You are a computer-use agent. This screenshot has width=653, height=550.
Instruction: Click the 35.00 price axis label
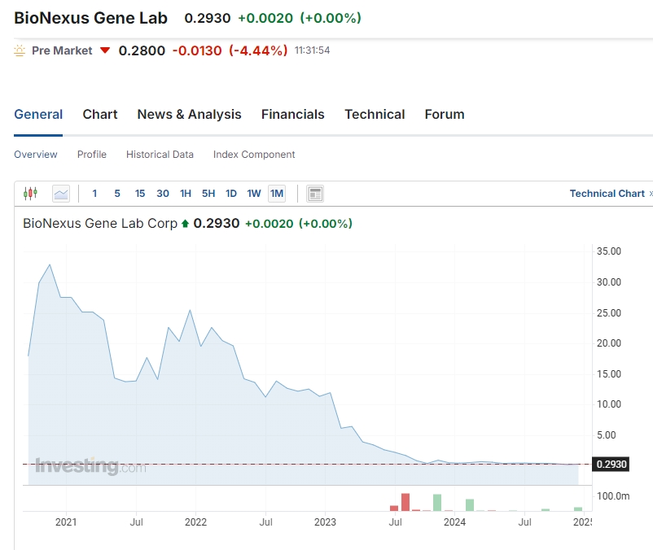[x=608, y=251]
